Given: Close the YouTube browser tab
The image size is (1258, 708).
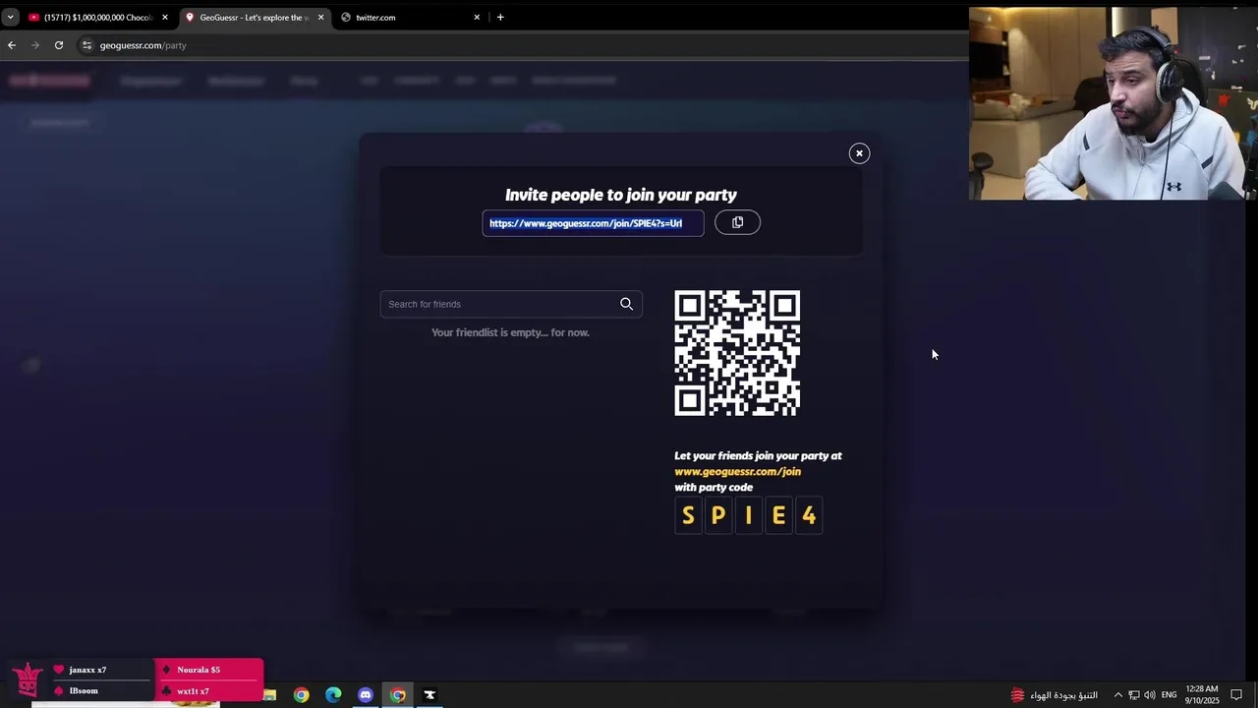Looking at the screenshot, I should pos(165,17).
